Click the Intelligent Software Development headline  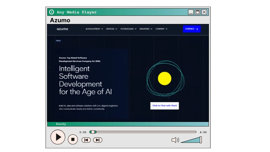coord(85,80)
